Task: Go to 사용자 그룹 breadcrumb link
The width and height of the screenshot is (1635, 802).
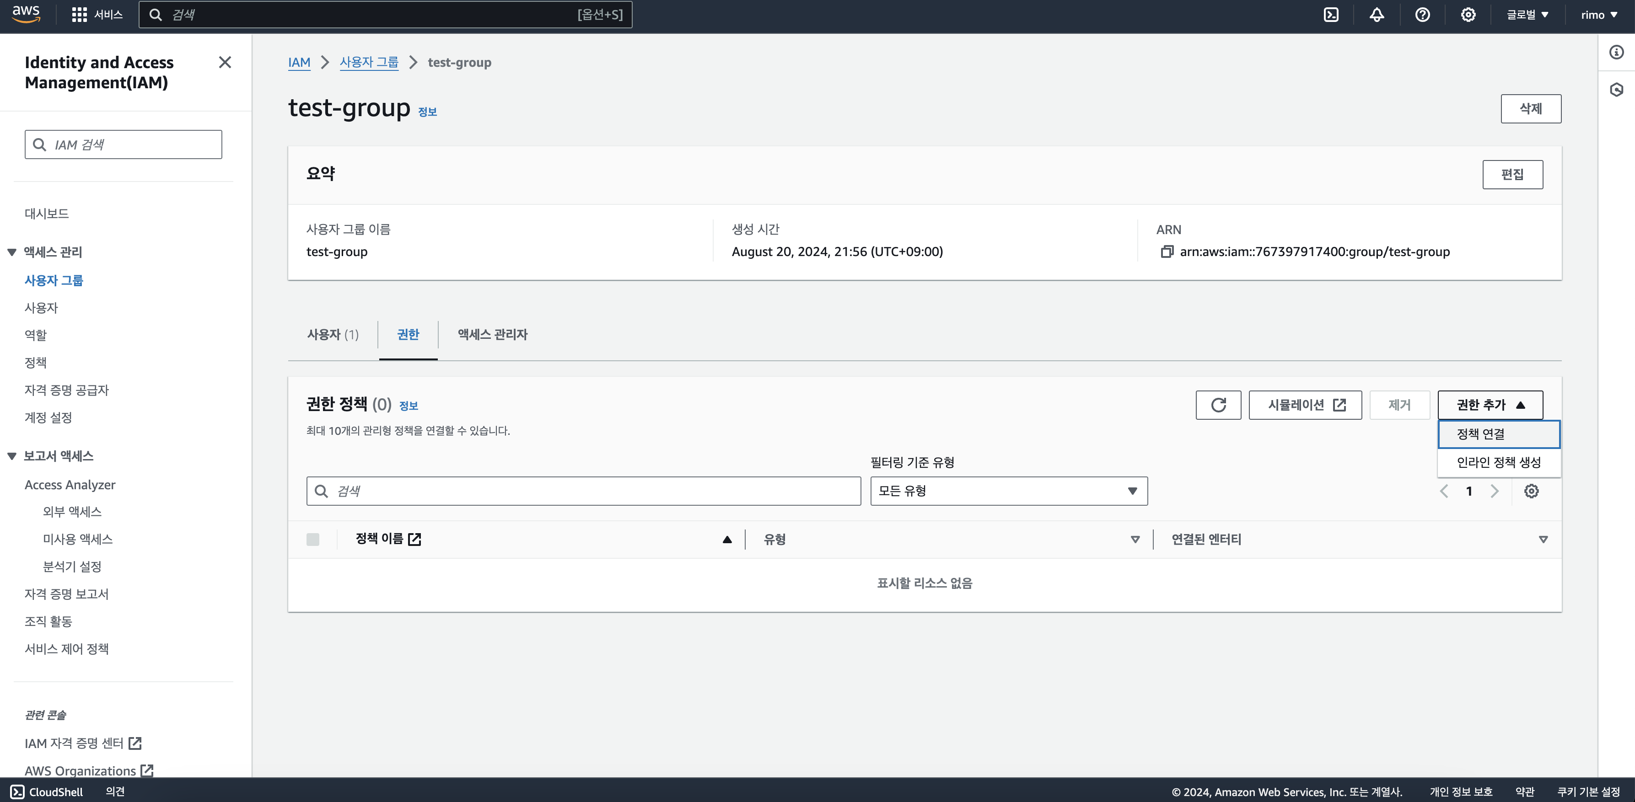Action: point(369,62)
